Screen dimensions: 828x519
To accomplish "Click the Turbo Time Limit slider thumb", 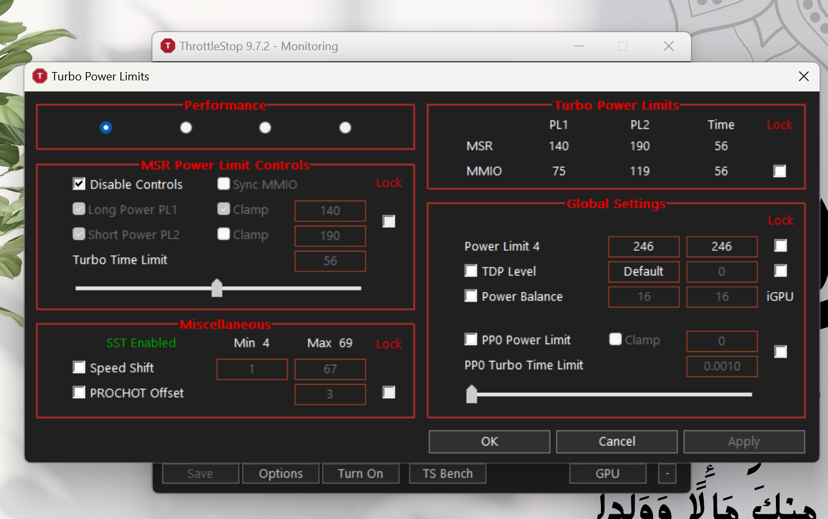I will pos(217,288).
